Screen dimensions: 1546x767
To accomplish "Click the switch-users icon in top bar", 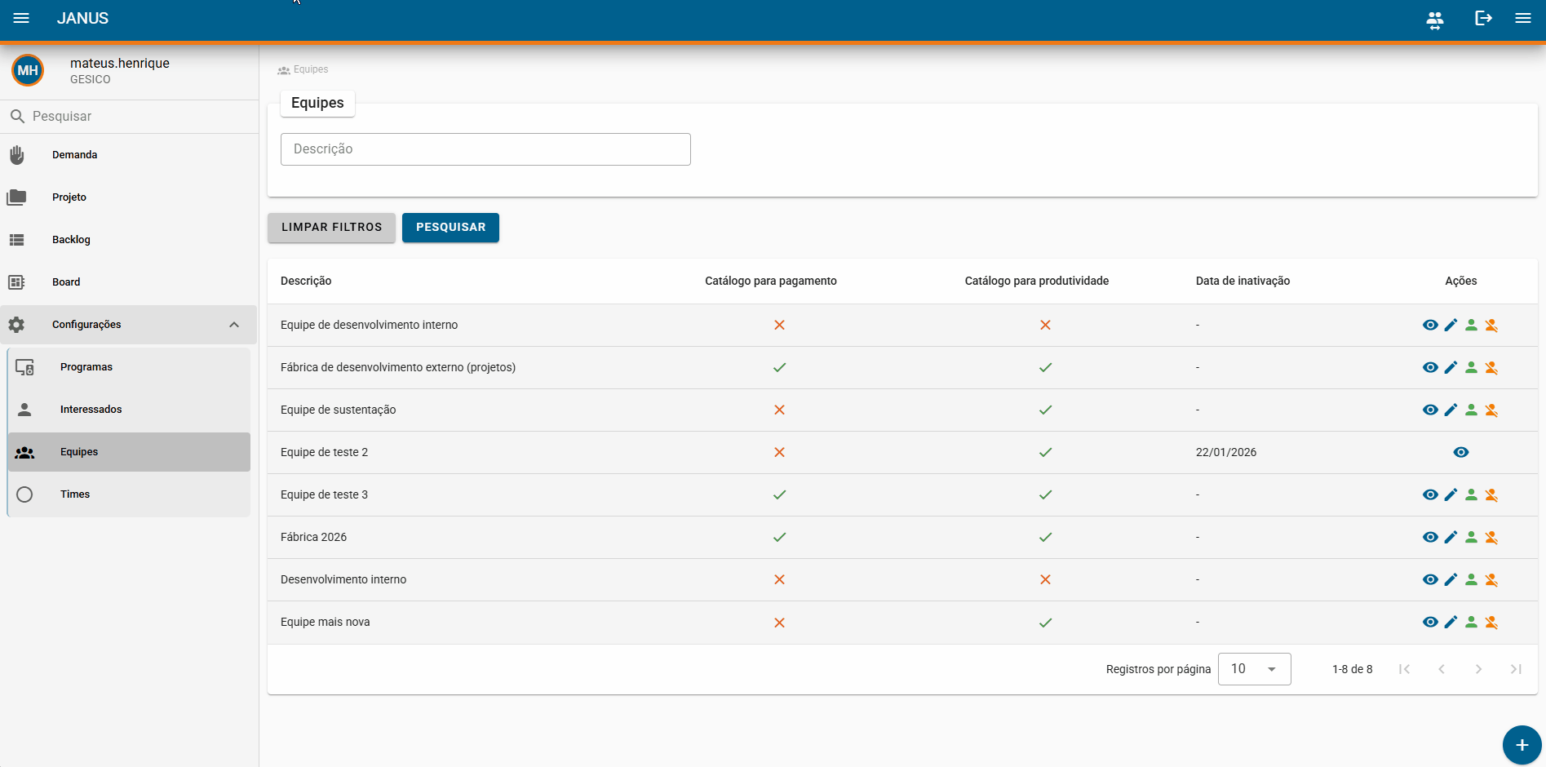I will (1434, 20).
